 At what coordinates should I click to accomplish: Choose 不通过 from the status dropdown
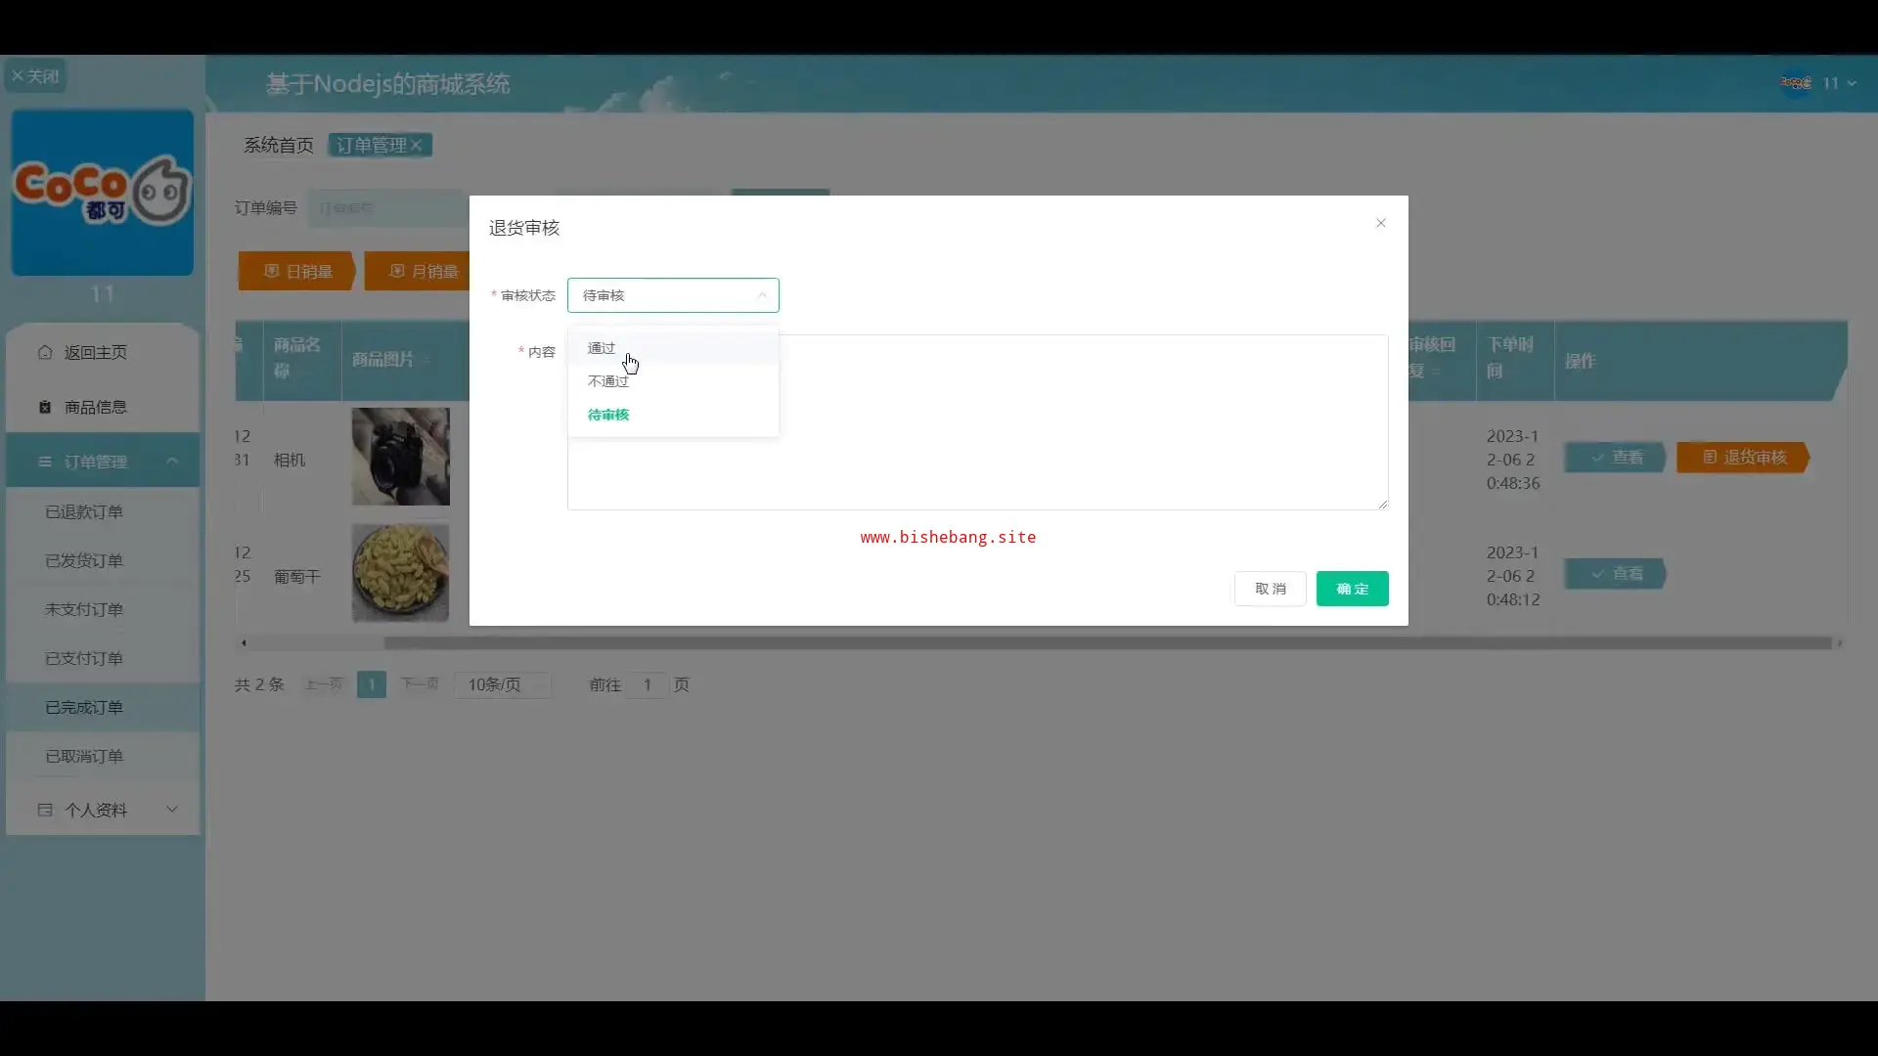pyautogui.click(x=607, y=381)
